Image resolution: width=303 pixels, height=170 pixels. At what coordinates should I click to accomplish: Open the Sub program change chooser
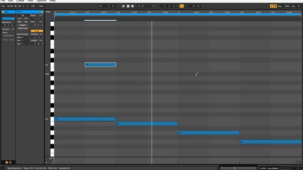coord(23,41)
